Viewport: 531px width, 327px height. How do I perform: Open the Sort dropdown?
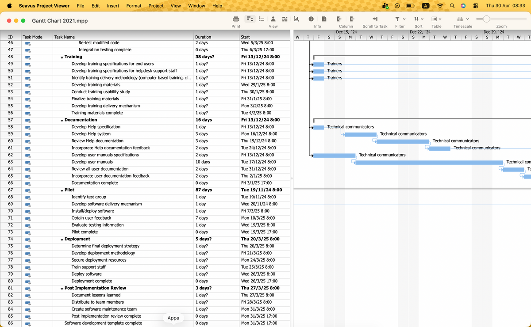pyautogui.click(x=418, y=19)
